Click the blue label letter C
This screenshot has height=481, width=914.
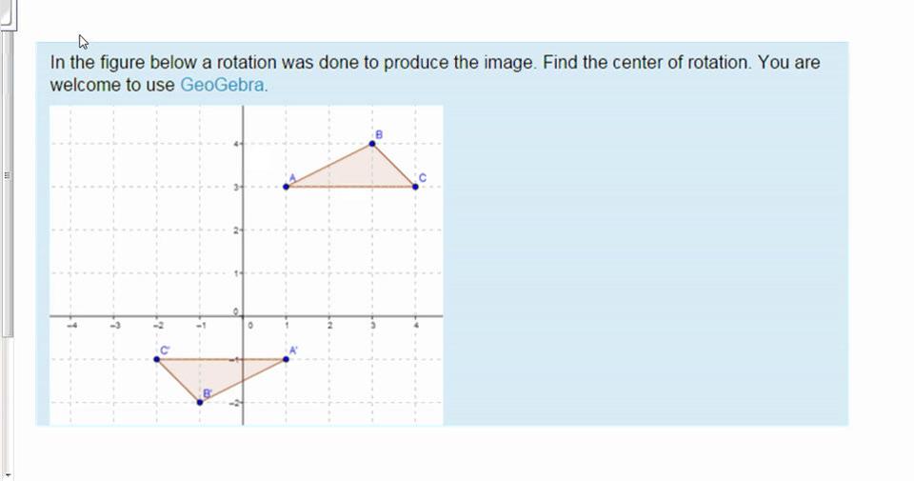pyautogui.click(x=423, y=178)
